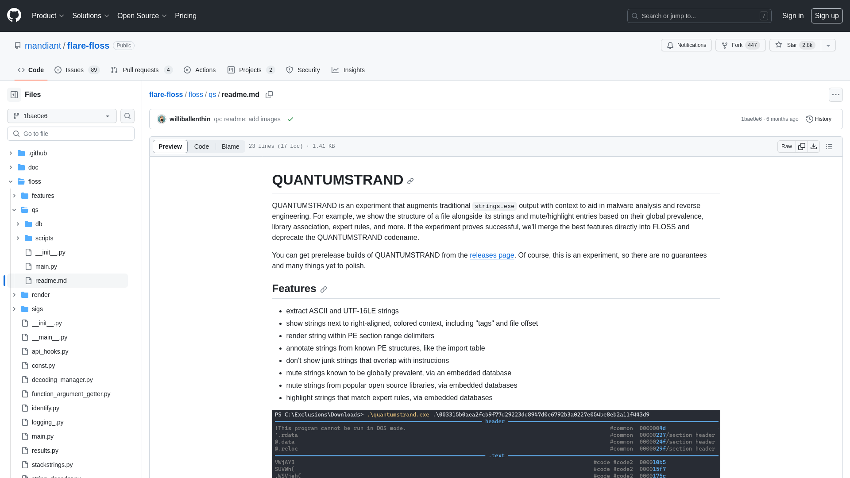Click quantumstrand terminal screenshot image
This screenshot has width=850, height=478.
496,444
